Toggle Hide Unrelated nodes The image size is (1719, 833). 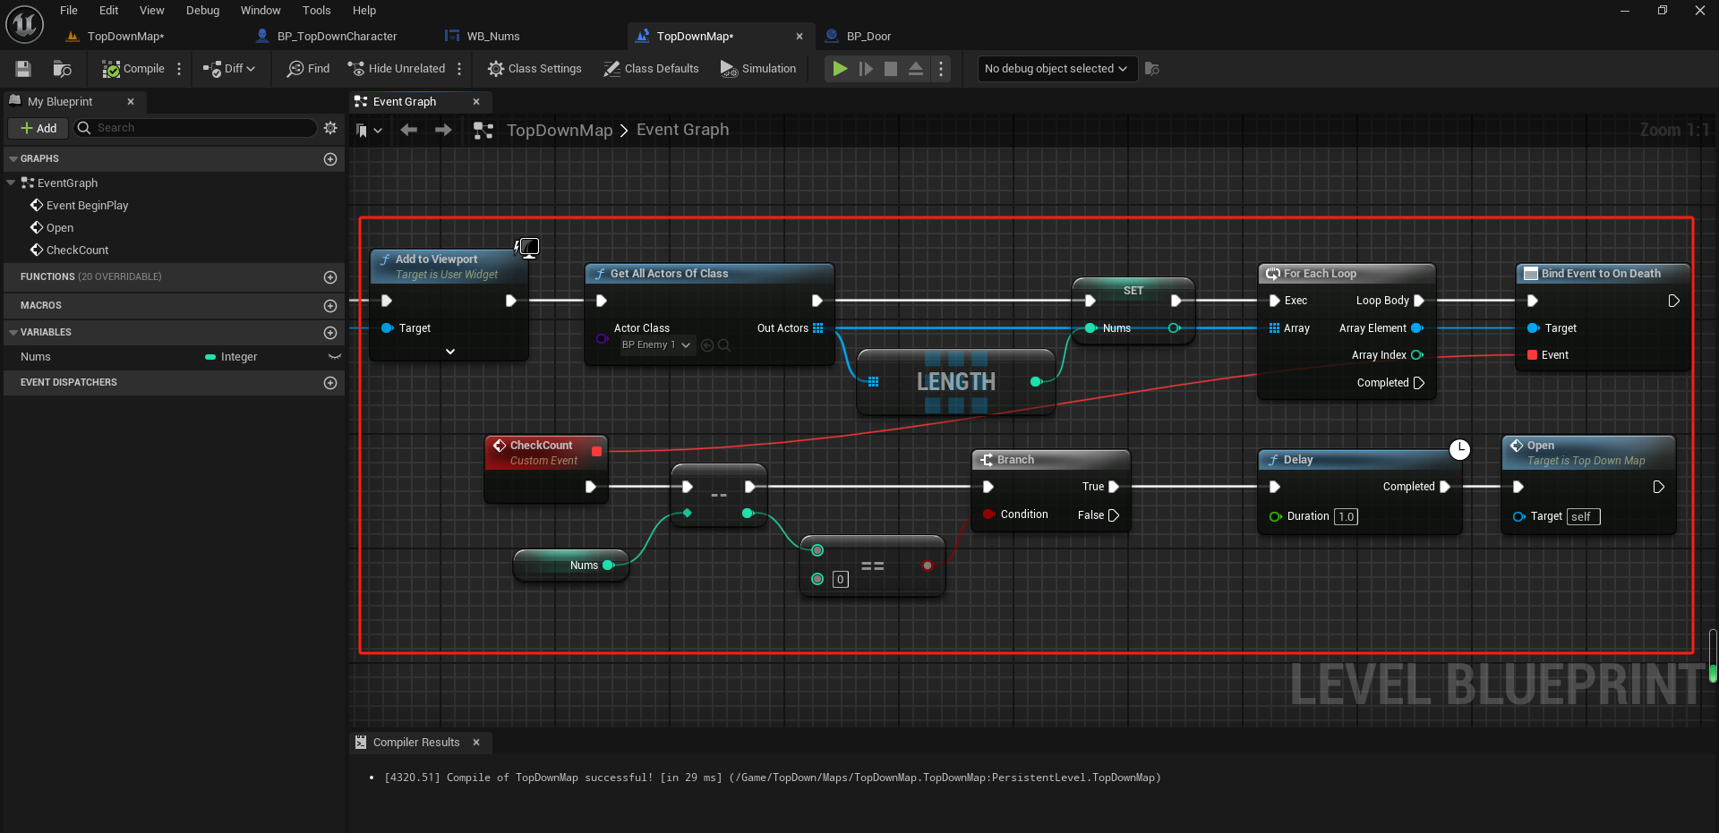397,69
